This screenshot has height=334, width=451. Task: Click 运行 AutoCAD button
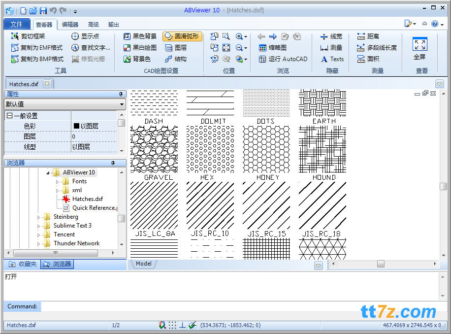click(283, 59)
